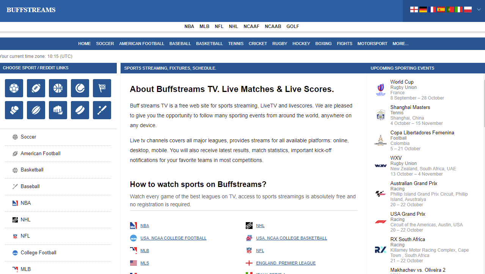Image resolution: width=485 pixels, height=274 pixels.
Task: Select Baseball in the sidebar sport list
Action: 58,187
